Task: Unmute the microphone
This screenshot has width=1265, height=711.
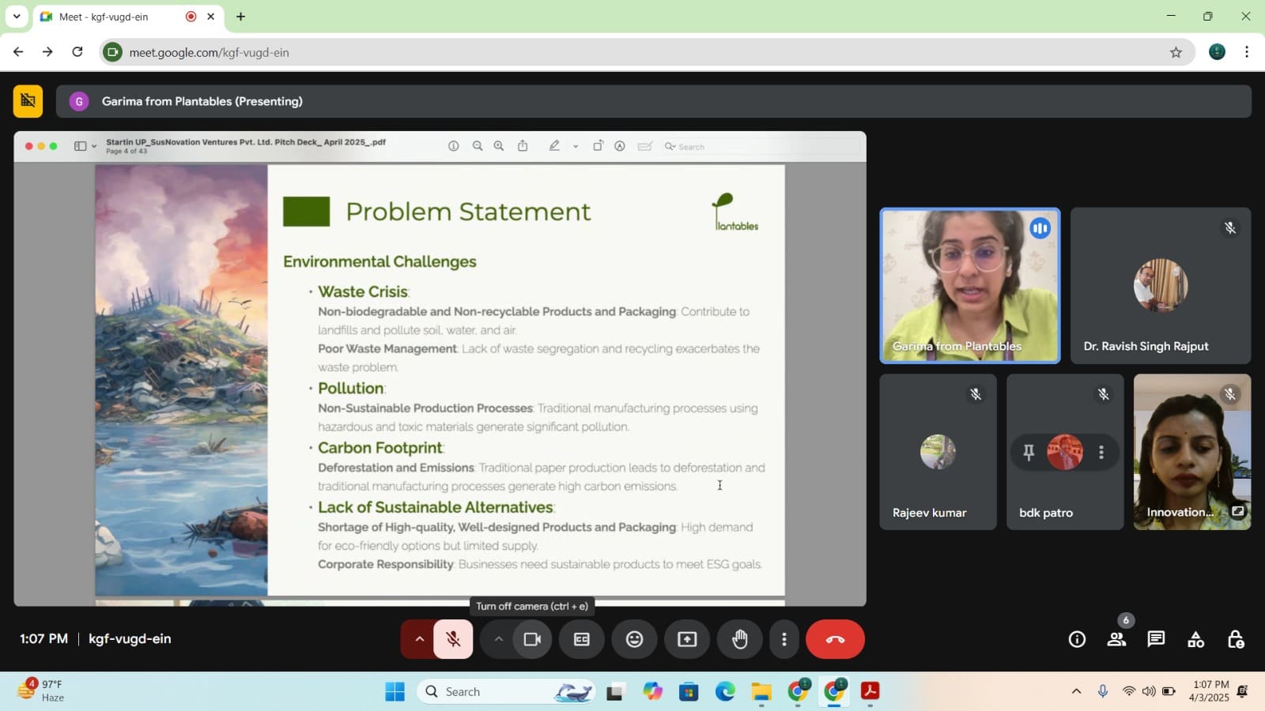Action: pyautogui.click(x=453, y=639)
